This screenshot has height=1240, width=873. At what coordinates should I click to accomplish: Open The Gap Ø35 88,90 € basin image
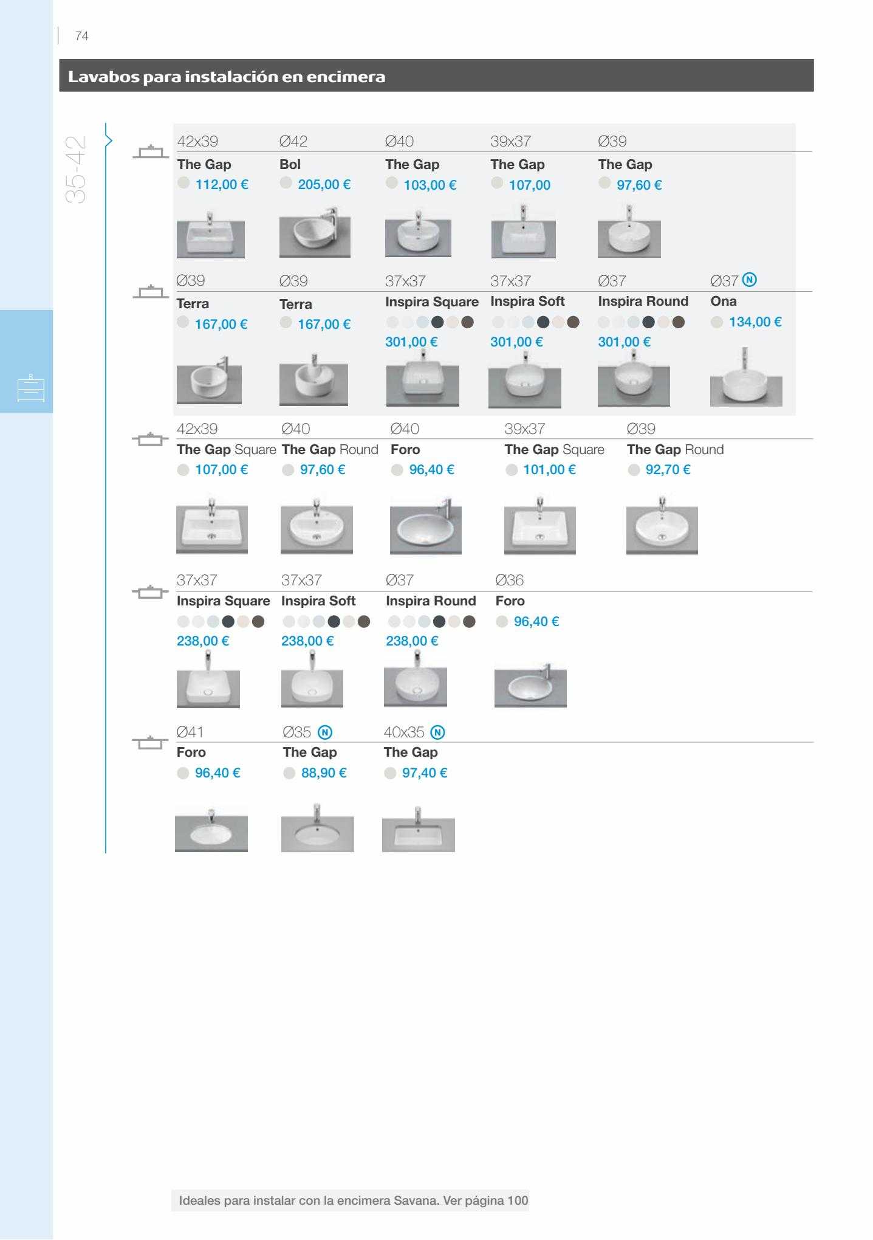318,828
